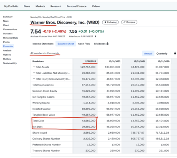Screen dimensions: 177x158
Task: Click the closing price 7.54
Action: [36, 31]
